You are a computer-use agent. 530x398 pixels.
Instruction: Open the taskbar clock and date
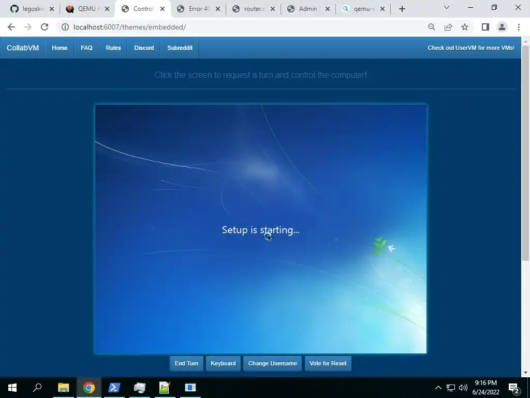click(485, 388)
